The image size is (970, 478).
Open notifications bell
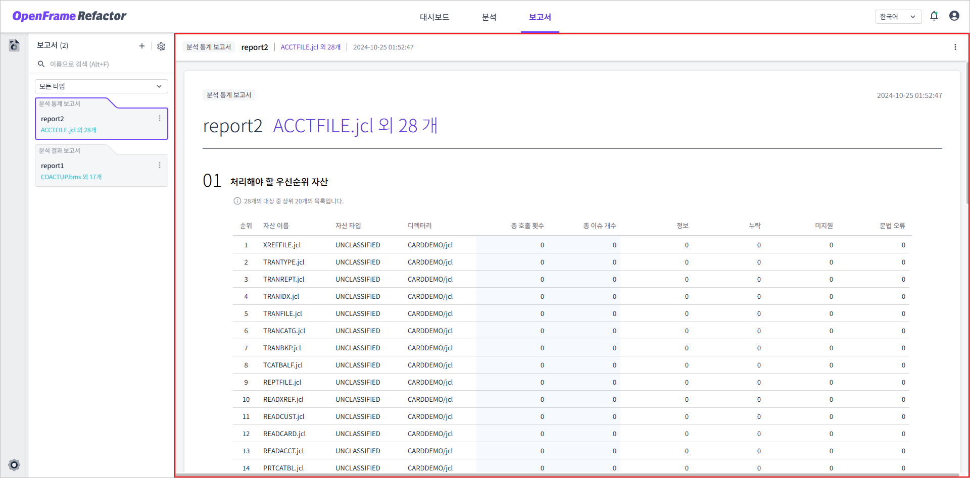(x=934, y=16)
